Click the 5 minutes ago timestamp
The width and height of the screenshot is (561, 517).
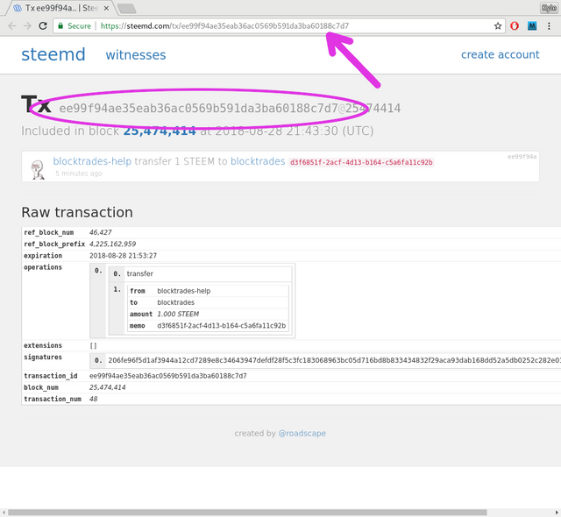pos(79,174)
